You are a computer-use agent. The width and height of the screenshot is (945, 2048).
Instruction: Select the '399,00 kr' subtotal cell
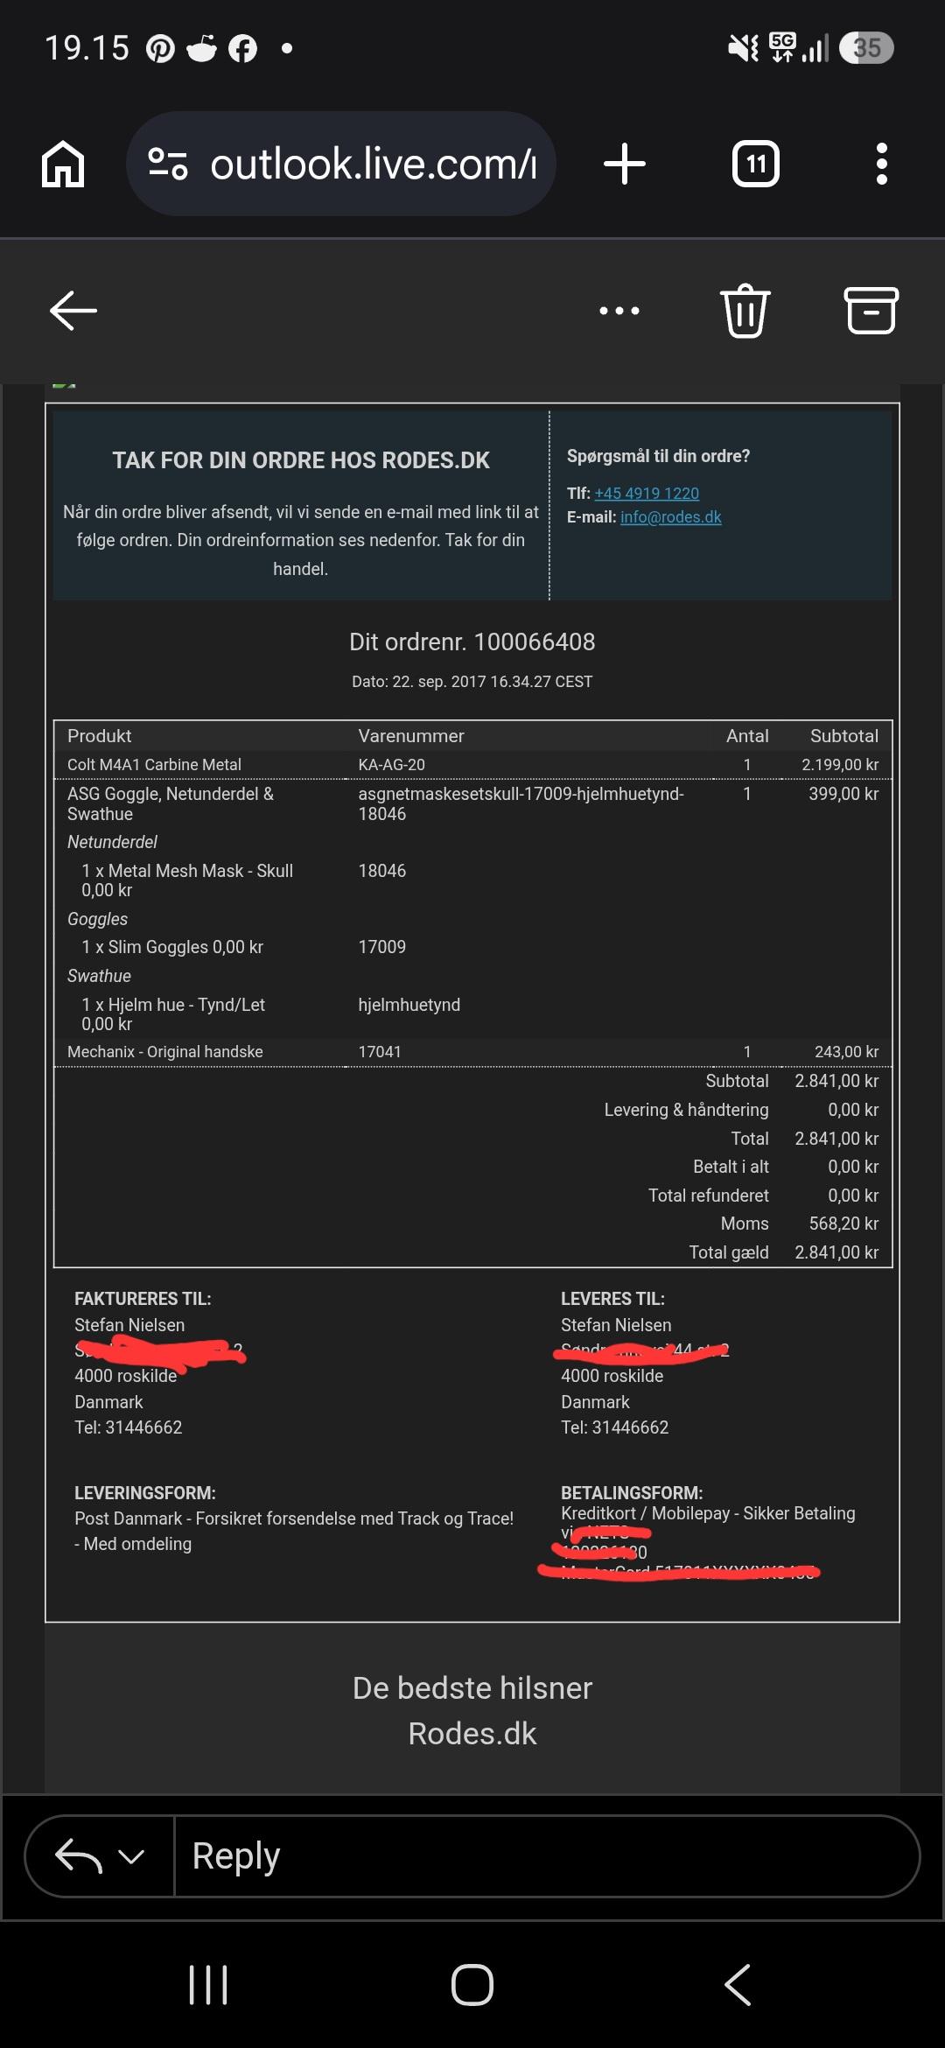pos(843,794)
